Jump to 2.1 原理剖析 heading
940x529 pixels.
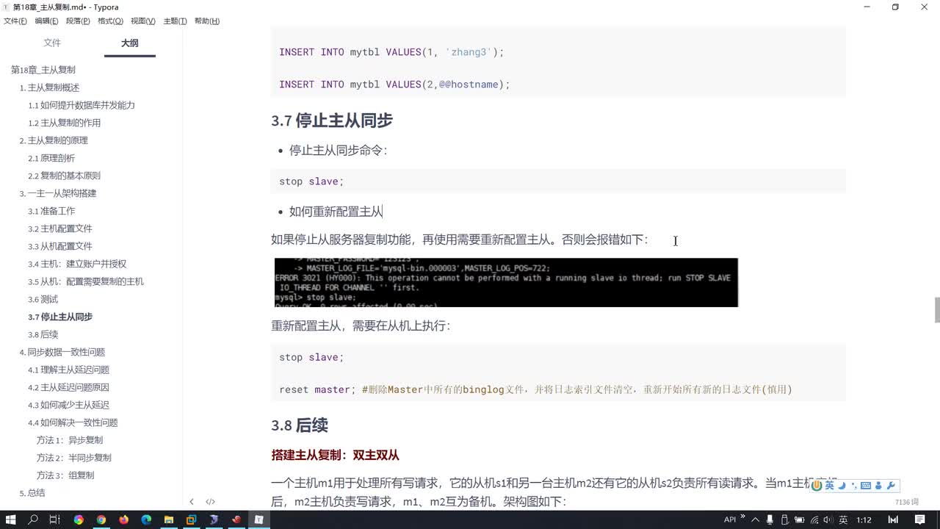point(51,158)
